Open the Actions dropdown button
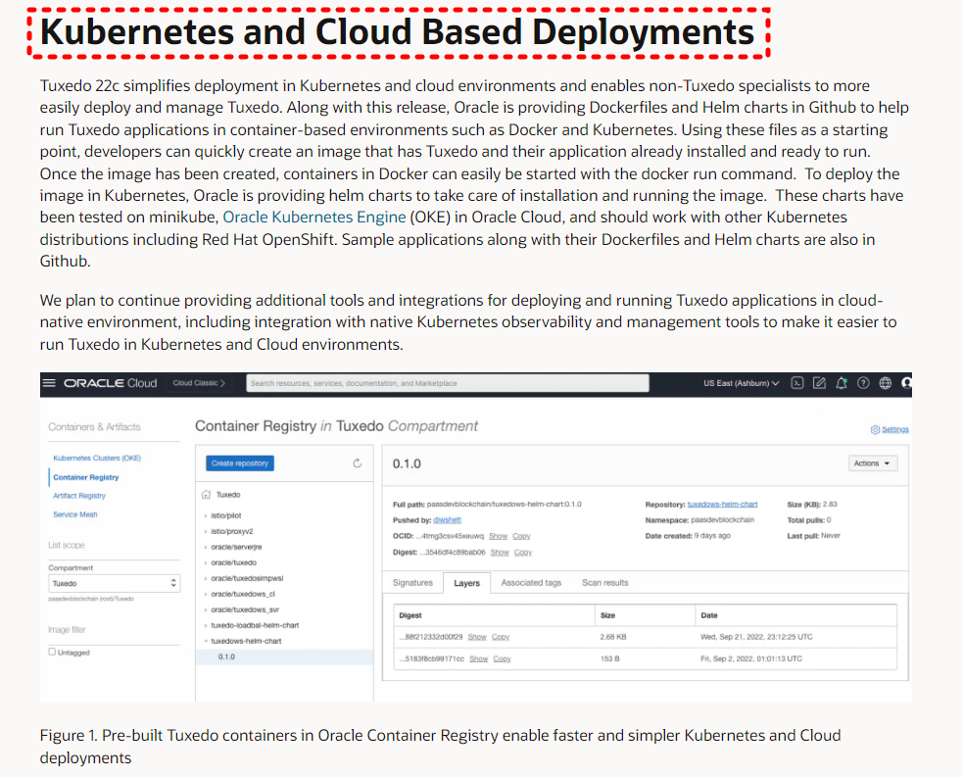The width and height of the screenshot is (963, 777). tap(872, 463)
